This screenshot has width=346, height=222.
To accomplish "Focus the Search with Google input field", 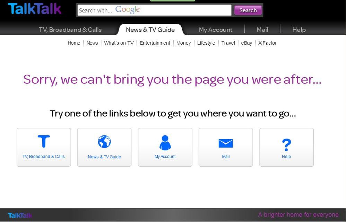I will [154, 10].
